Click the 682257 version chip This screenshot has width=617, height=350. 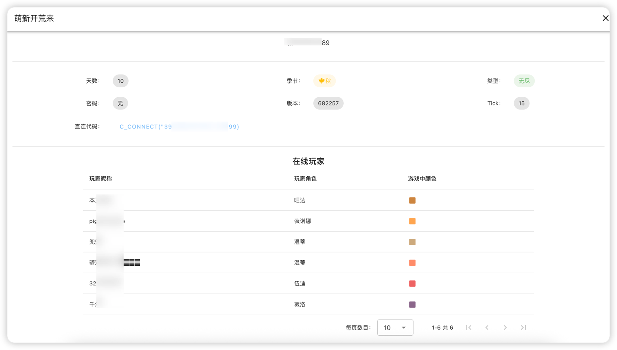pos(328,103)
